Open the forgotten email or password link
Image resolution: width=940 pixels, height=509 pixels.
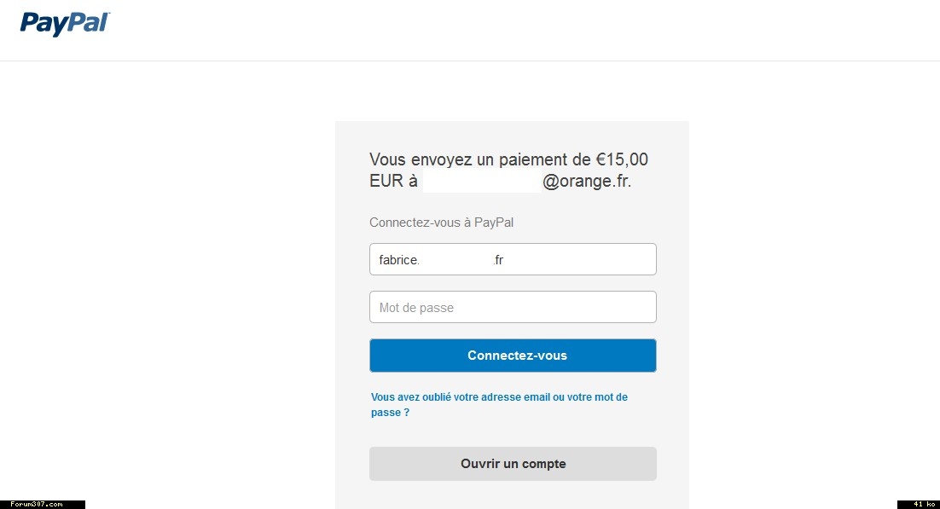(x=499, y=397)
